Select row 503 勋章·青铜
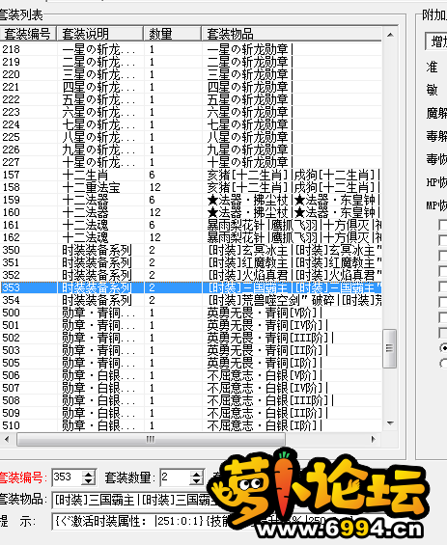This screenshot has height=545, width=447. 190,350
